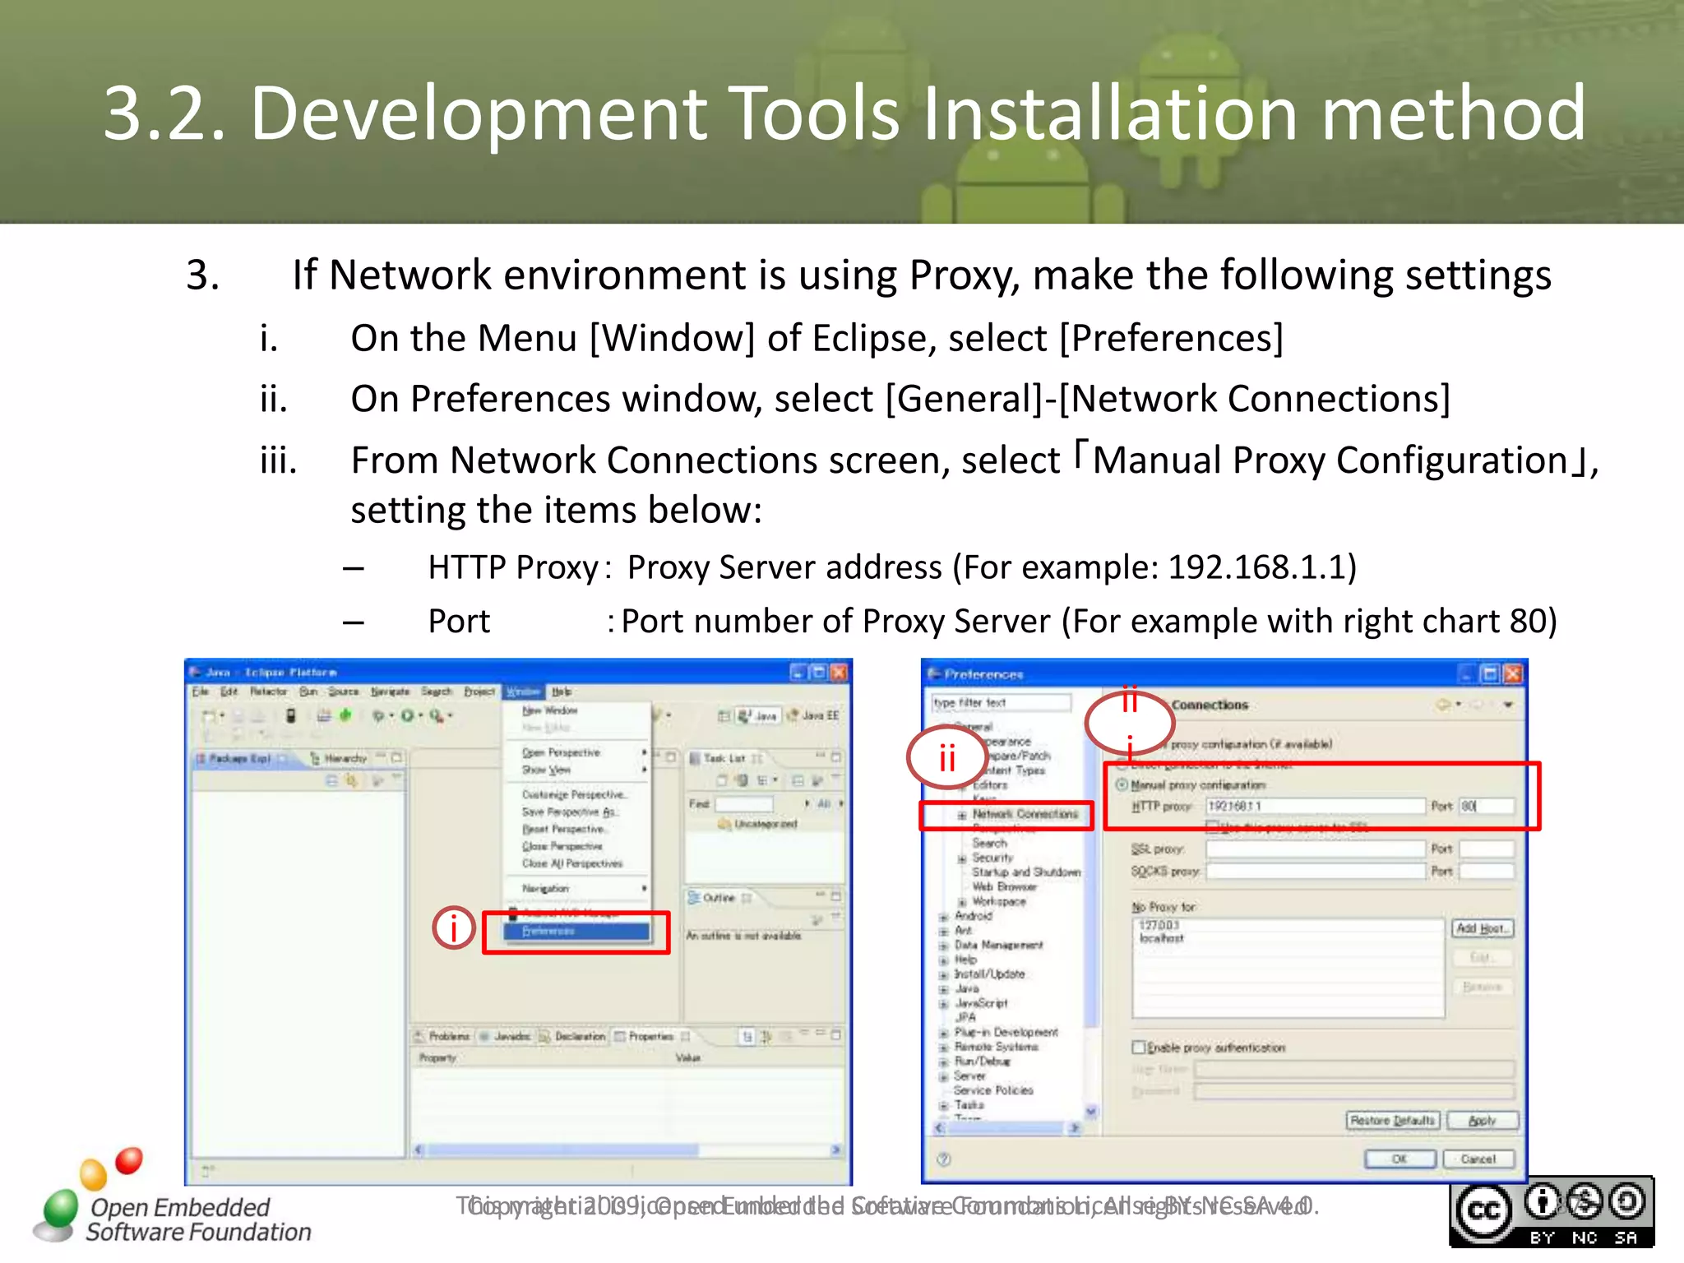Expand the Ant preferences node
This screenshot has height=1263, width=1684.
(943, 932)
